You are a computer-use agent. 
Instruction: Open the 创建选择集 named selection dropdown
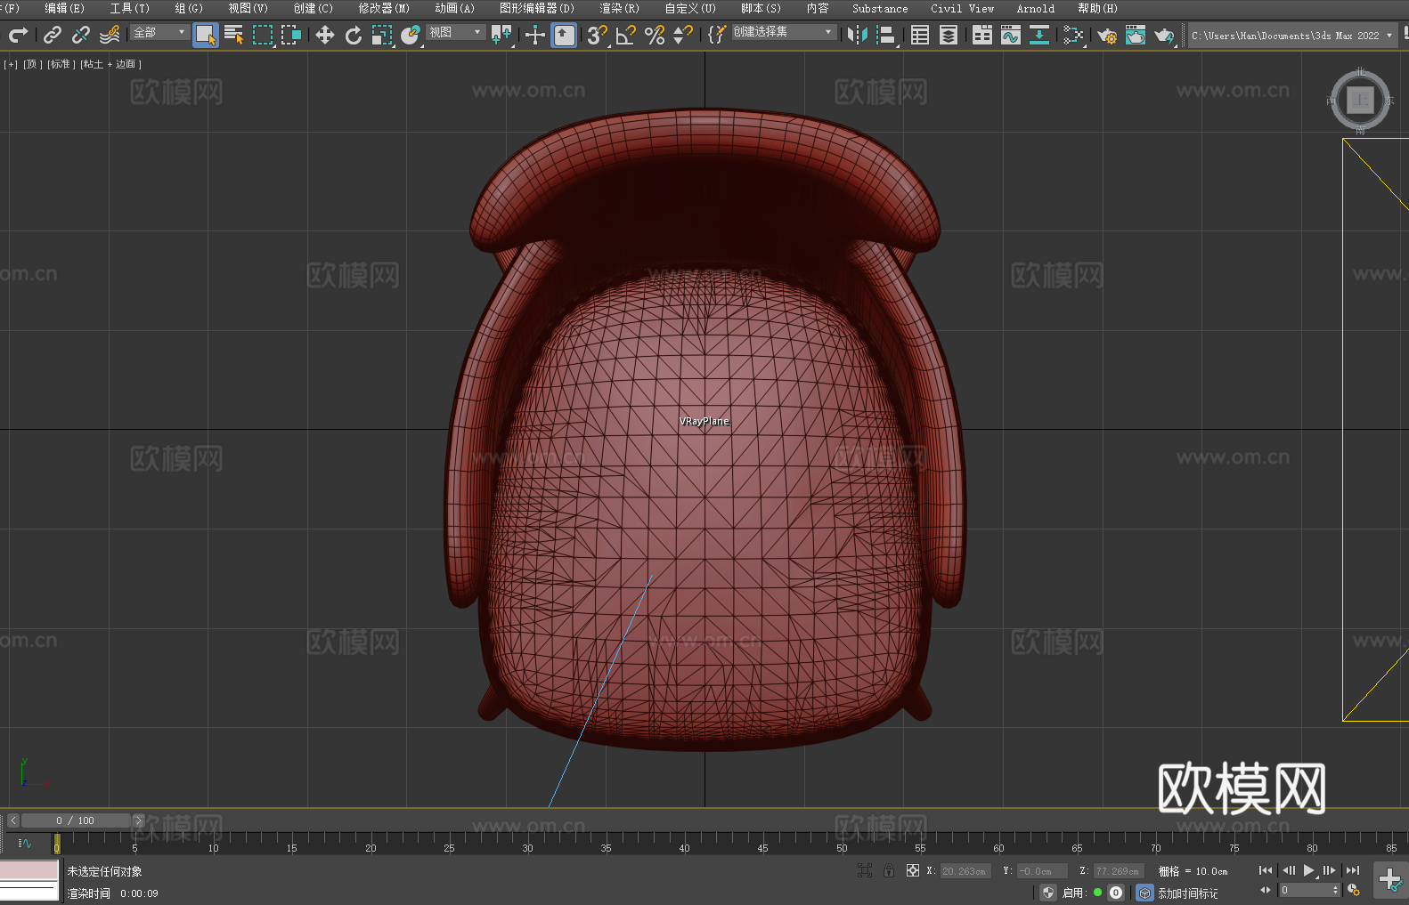pos(784,32)
